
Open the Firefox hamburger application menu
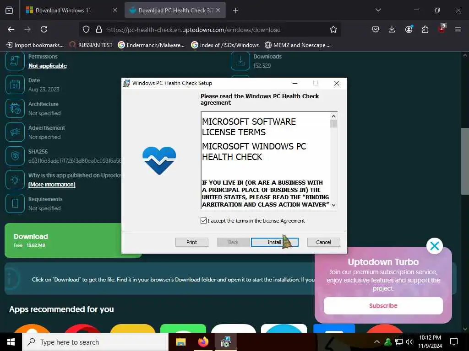458,29
